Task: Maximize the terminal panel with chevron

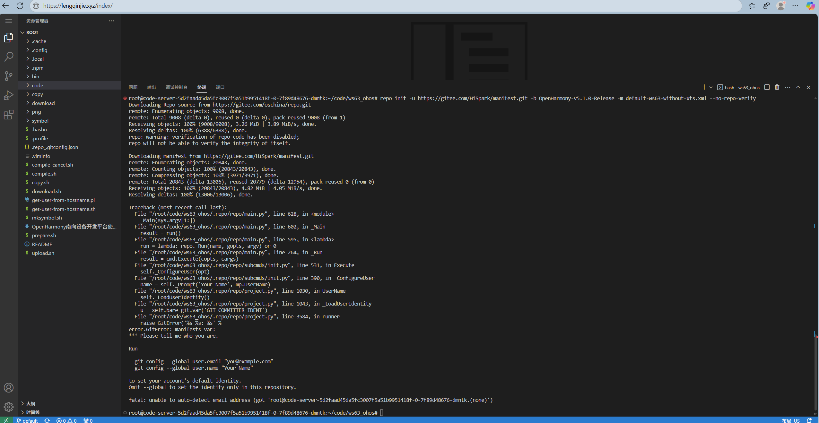Action: [798, 87]
